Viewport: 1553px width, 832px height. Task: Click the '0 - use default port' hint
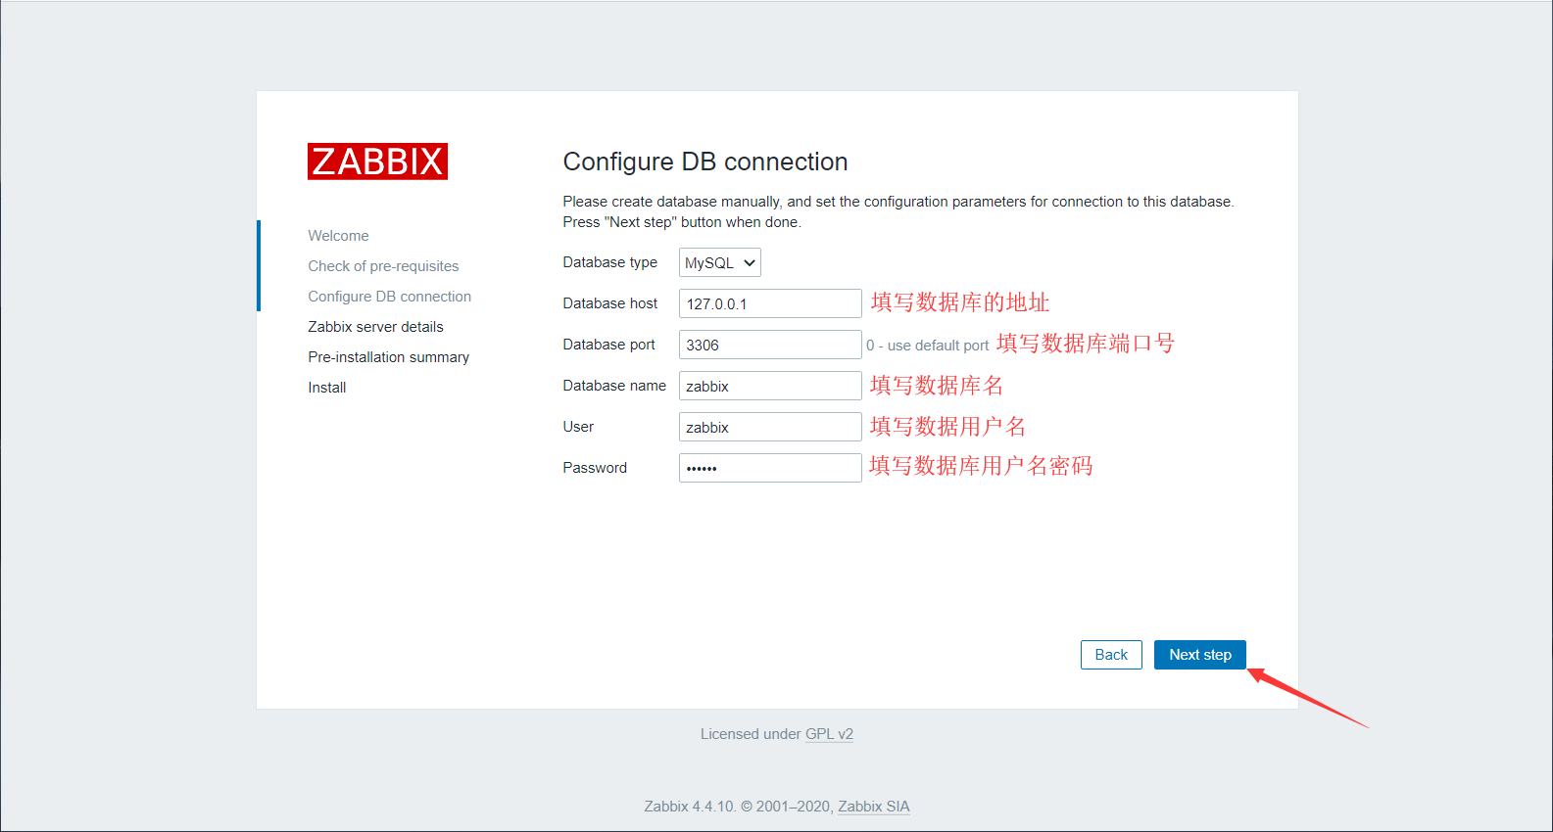(x=927, y=346)
